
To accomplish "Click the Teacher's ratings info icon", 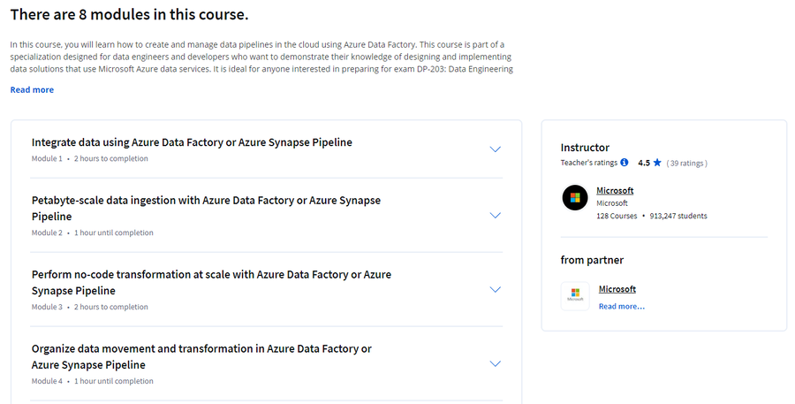I will 625,163.
